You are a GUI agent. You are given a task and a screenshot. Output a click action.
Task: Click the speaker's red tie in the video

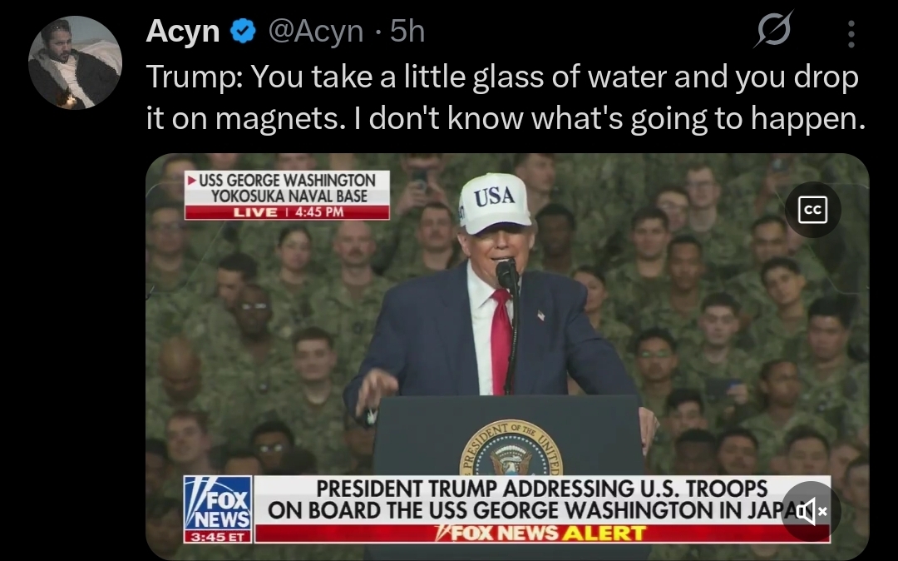(501, 341)
